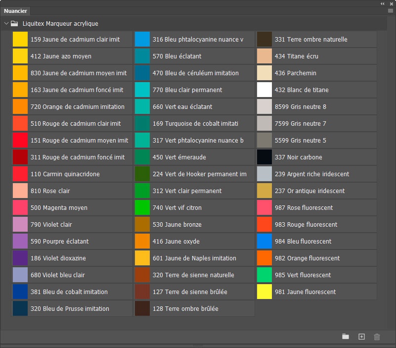This screenshot has width=396, height=348.
Task: Click the create new group folder icon
Action: (x=346, y=337)
